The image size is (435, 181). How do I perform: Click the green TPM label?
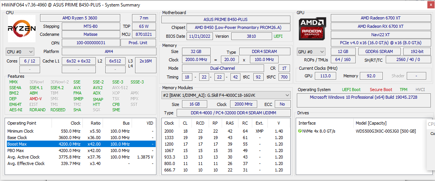(403, 90)
